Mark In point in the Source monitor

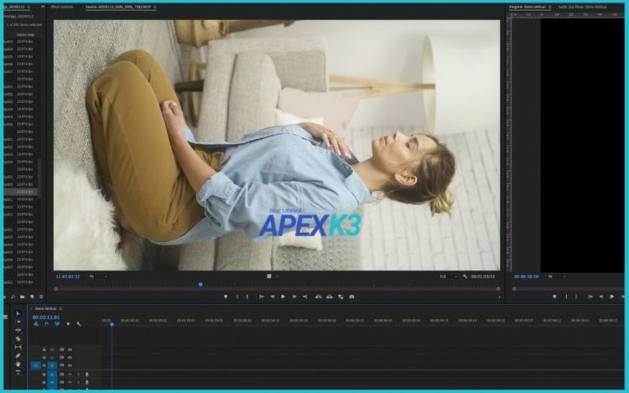(x=237, y=297)
